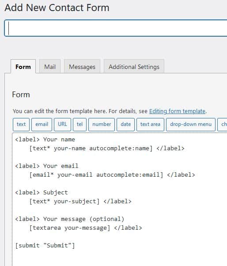The image size is (227, 266).
Task: Open the Messages tab
Action: tap(82, 67)
